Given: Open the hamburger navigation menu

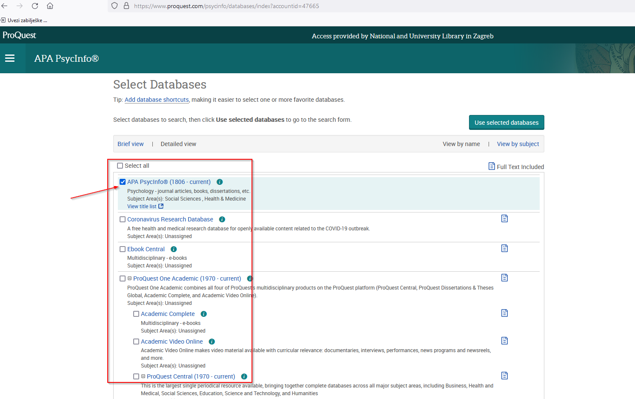Looking at the screenshot, I should click(10, 58).
